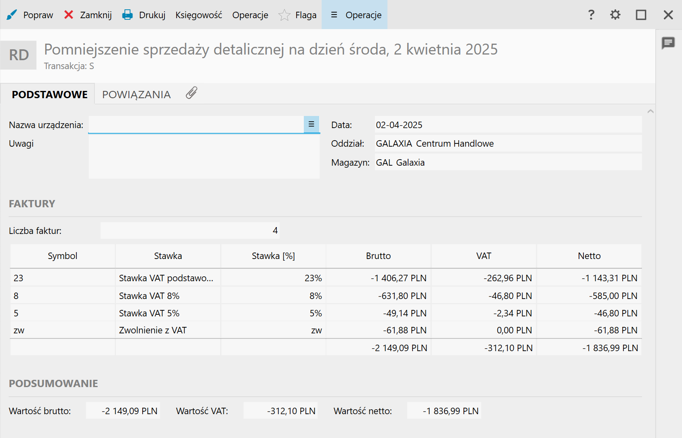Open the highlighted Operacje hamburger menu

point(355,15)
